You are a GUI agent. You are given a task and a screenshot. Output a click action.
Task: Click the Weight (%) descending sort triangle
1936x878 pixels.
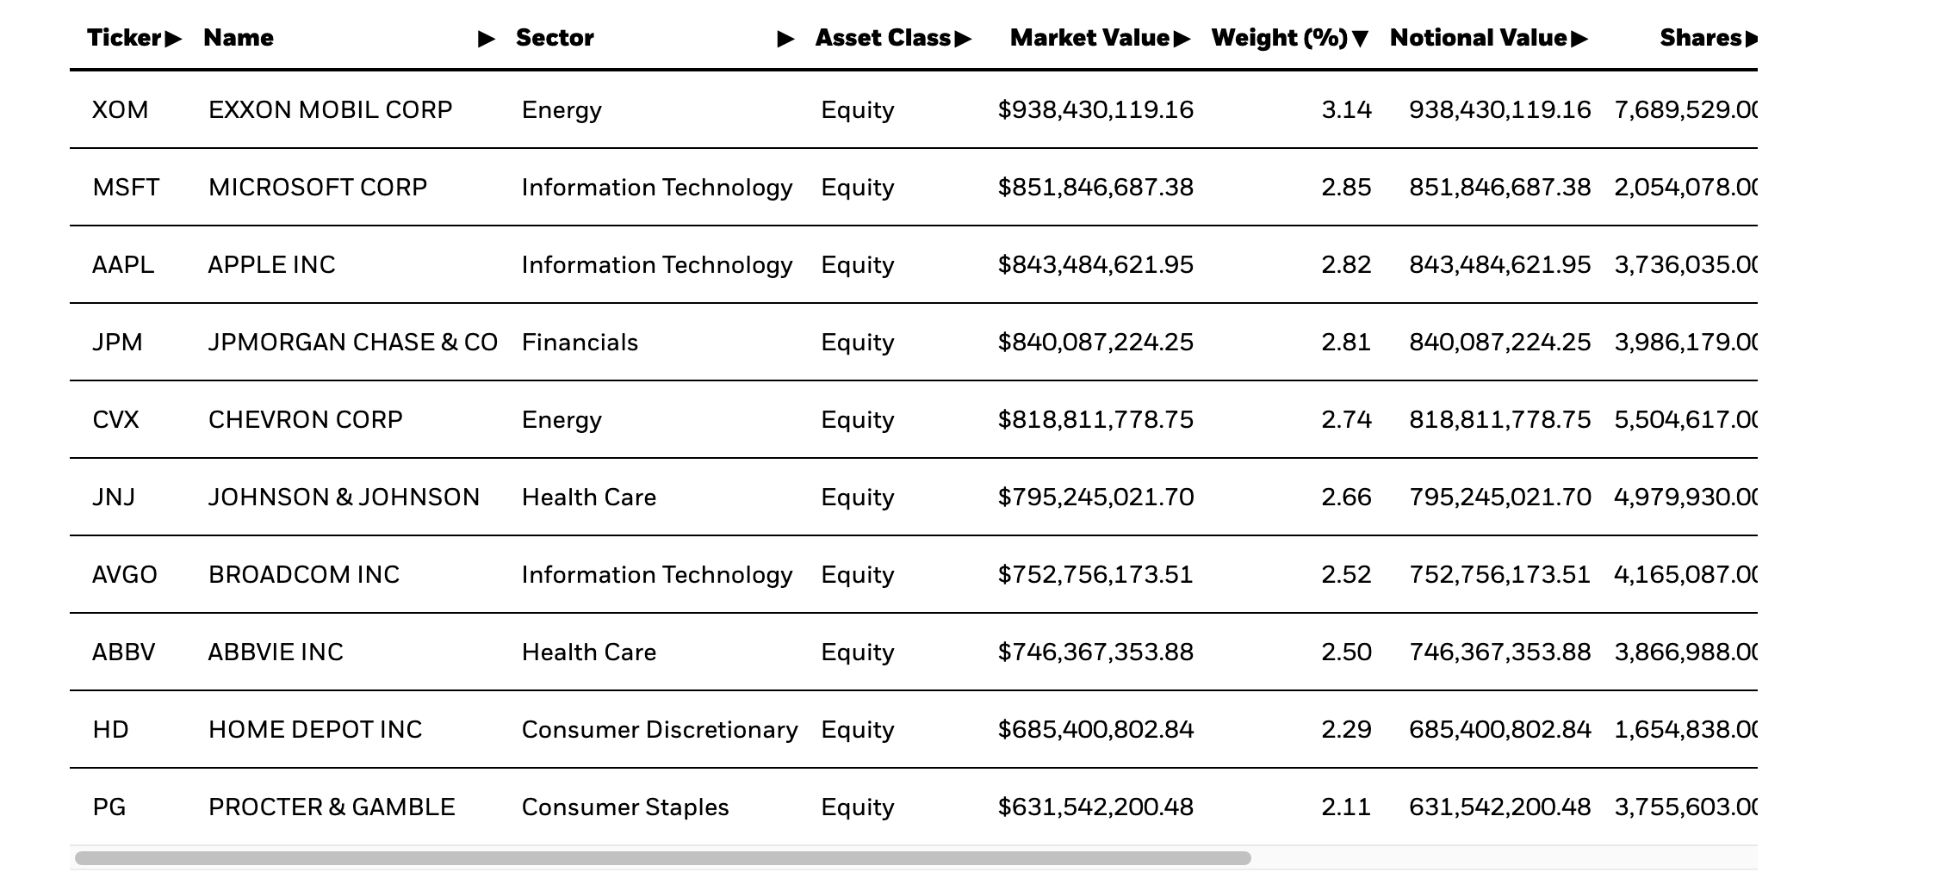click(x=1362, y=38)
